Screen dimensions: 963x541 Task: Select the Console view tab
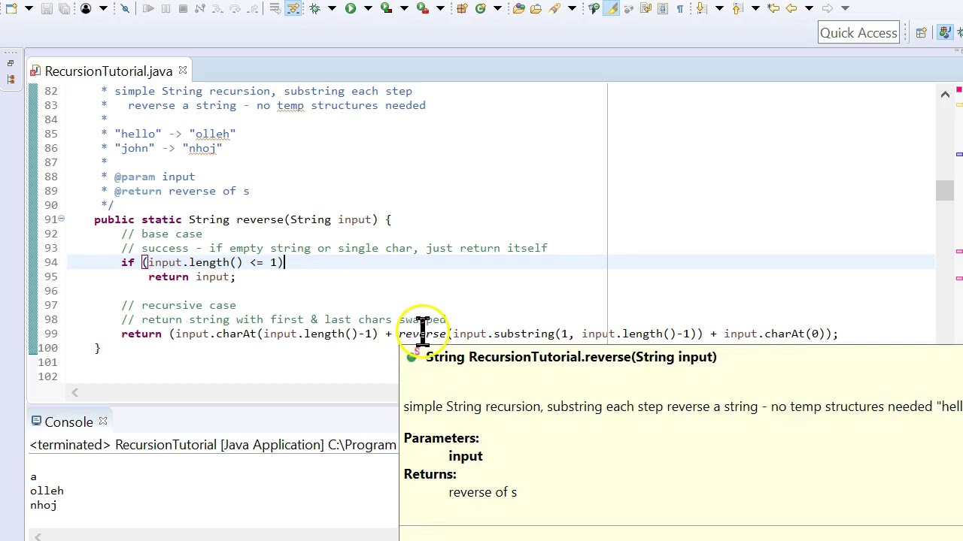pyautogui.click(x=68, y=422)
